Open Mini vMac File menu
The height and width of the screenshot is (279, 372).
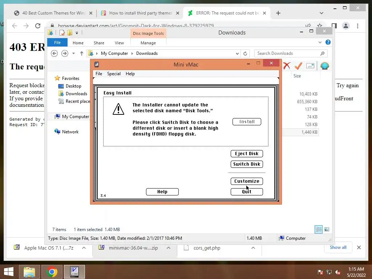coord(99,74)
